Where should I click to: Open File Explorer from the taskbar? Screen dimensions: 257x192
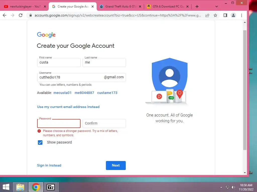coord(20,187)
